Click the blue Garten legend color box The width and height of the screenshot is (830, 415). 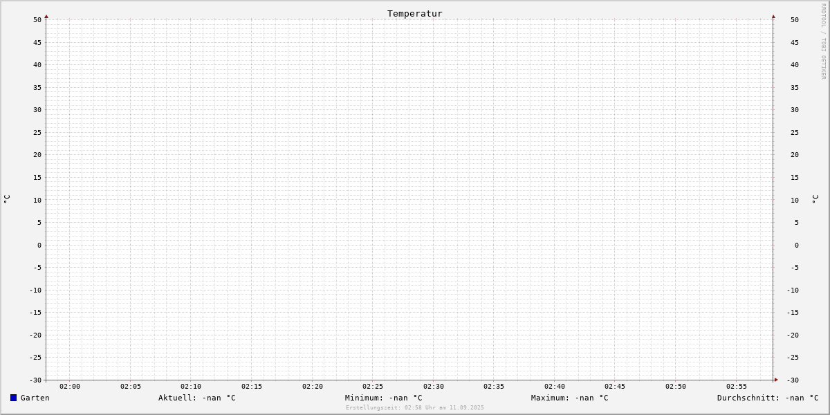tap(13, 398)
